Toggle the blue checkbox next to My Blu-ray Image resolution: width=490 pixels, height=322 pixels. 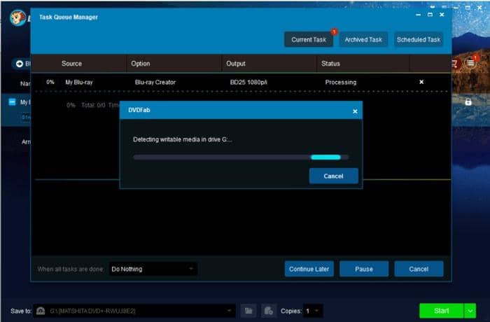click(x=12, y=102)
